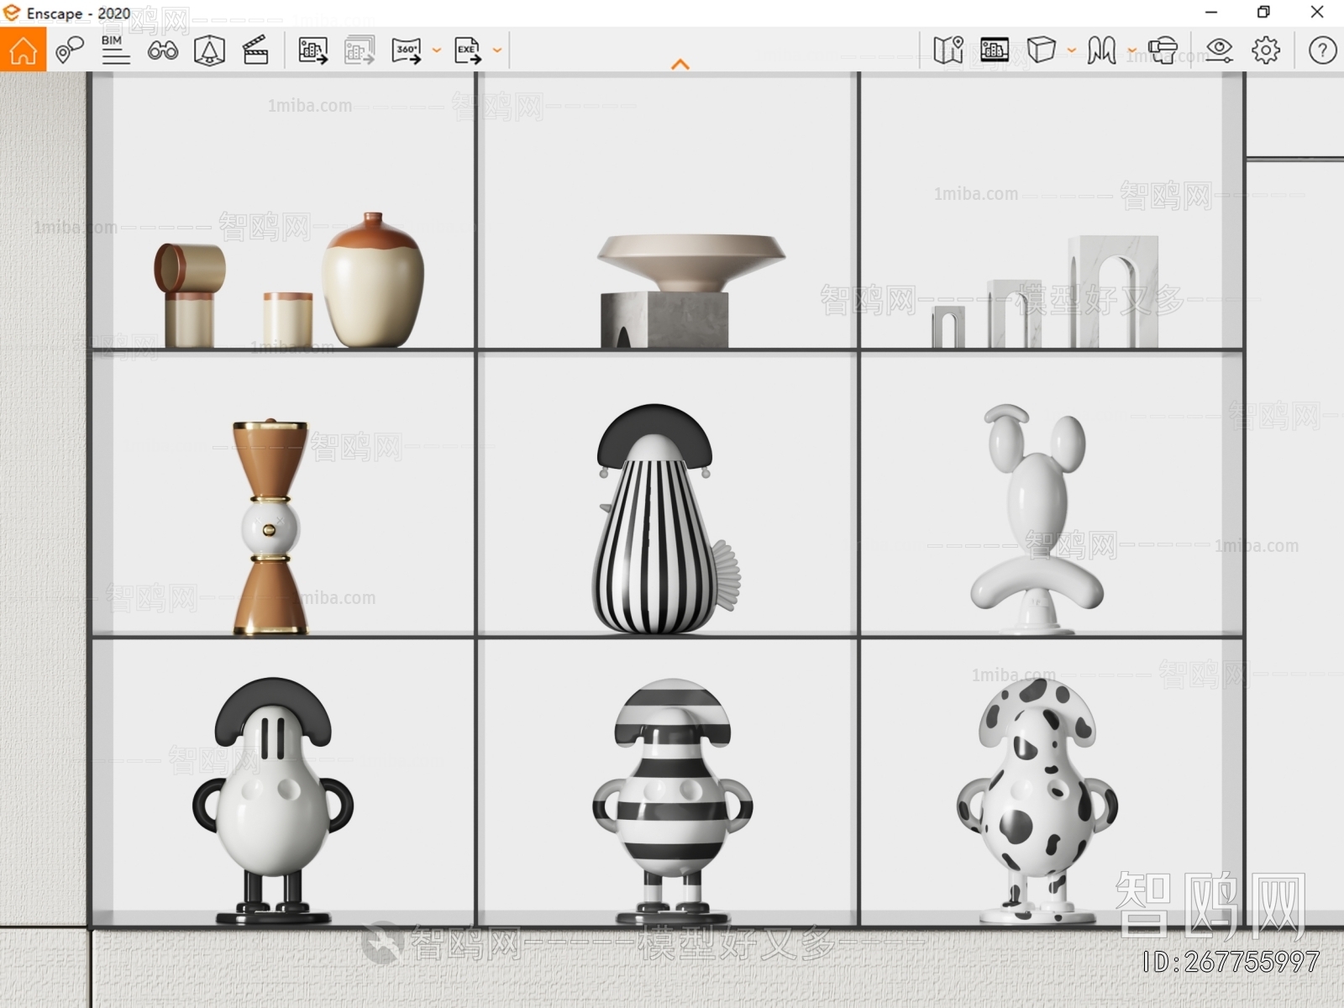Open the Asset Library building icon
This screenshot has width=1344, height=1008.
(994, 50)
